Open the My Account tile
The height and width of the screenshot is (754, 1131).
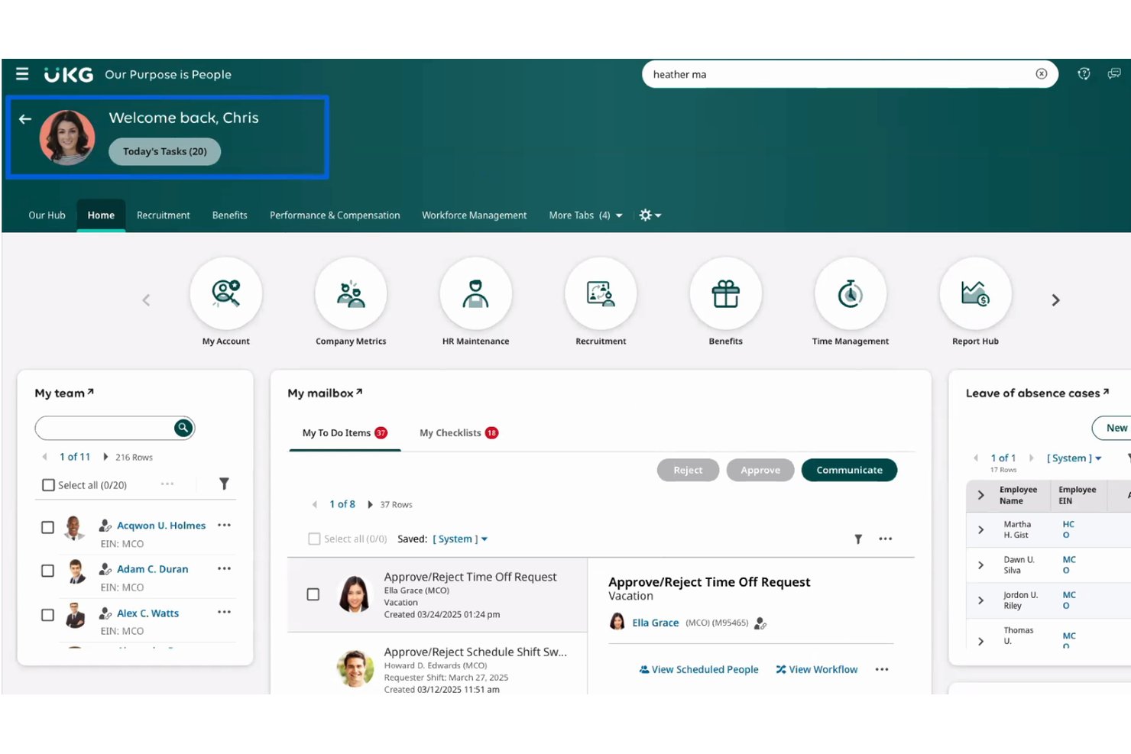(226, 294)
